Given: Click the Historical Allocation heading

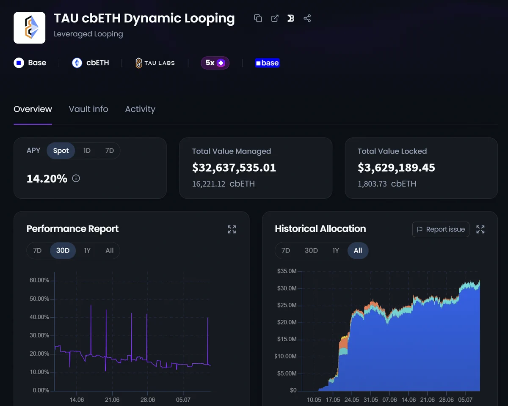Looking at the screenshot, I should [x=320, y=229].
